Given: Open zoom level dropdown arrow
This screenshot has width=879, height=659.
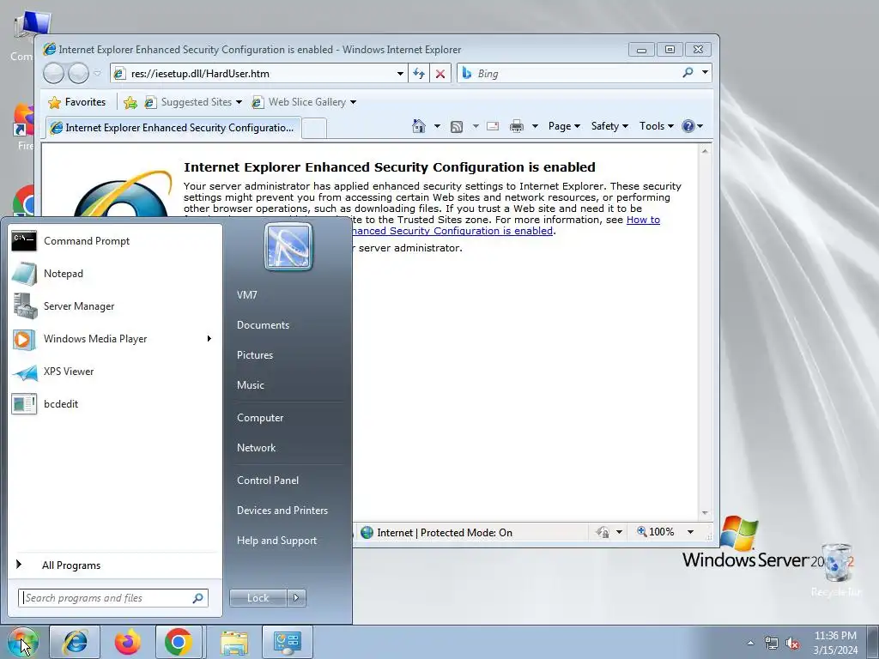Looking at the screenshot, I should pyautogui.click(x=691, y=532).
